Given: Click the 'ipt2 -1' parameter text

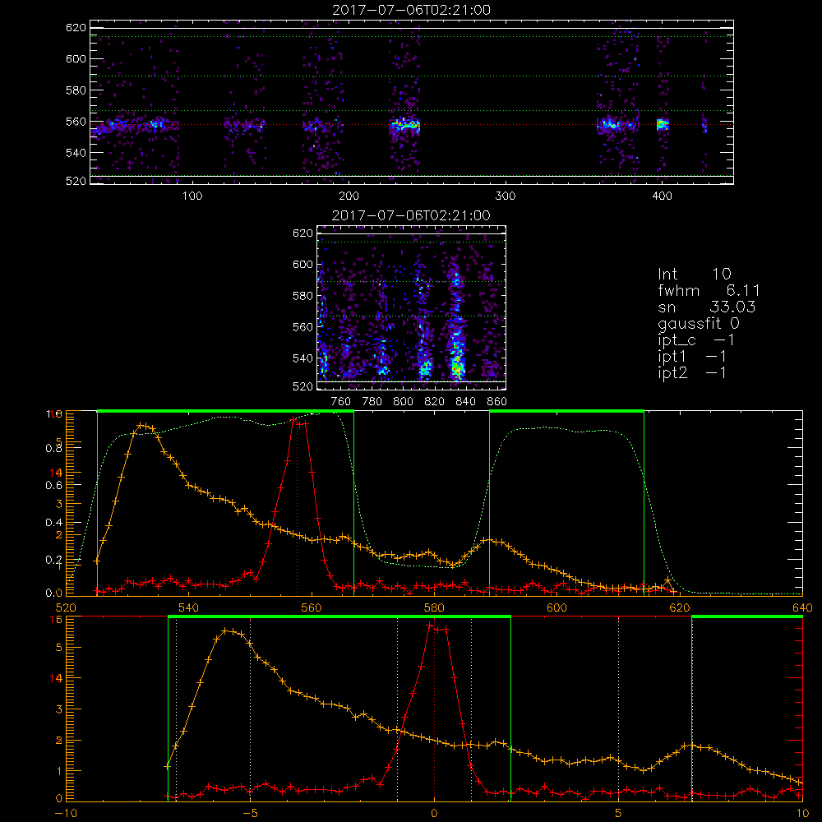Looking at the screenshot, I should (692, 372).
